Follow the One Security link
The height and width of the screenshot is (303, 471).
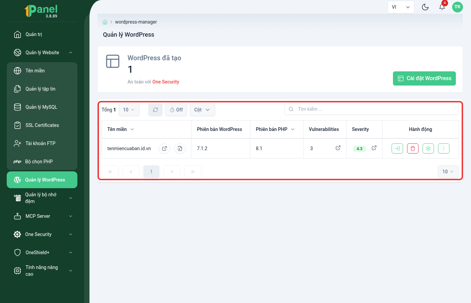pos(166,82)
